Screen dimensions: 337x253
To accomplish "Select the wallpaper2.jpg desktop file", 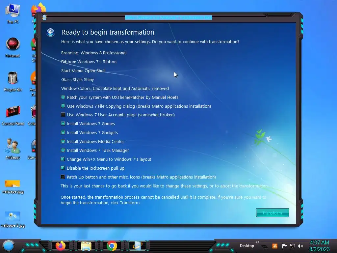I will [x=13, y=219].
